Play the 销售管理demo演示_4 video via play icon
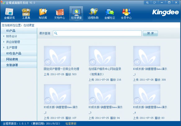The width and height of the screenshot is (181, 126). pyautogui.click(x=137, y=100)
